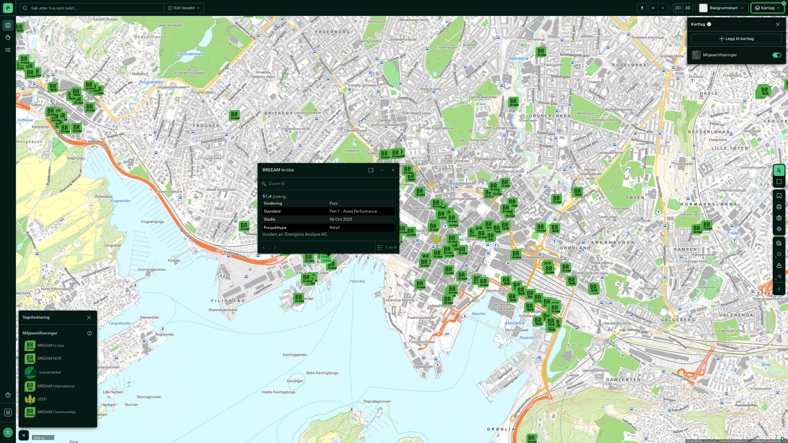The width and height of the screenshot is (788, 443).
Task: Open the mountain elevation profile tool
Action: coord(779,265)
